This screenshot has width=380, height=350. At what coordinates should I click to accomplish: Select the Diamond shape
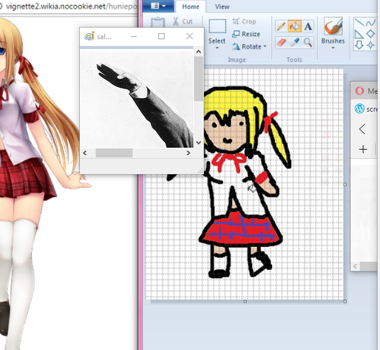click(371, 34)
